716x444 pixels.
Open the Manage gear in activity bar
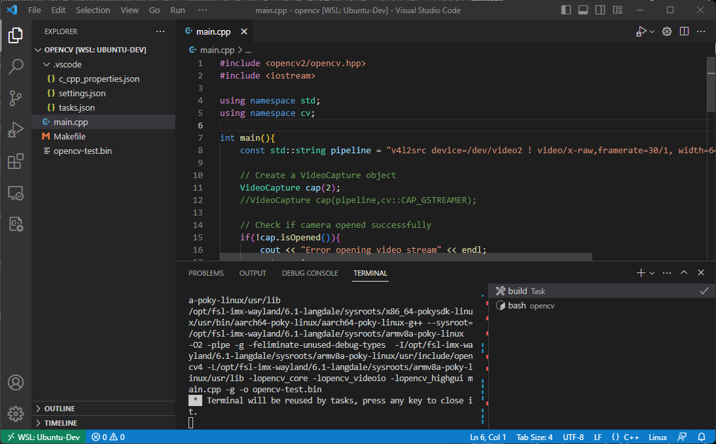coord(16,414)
